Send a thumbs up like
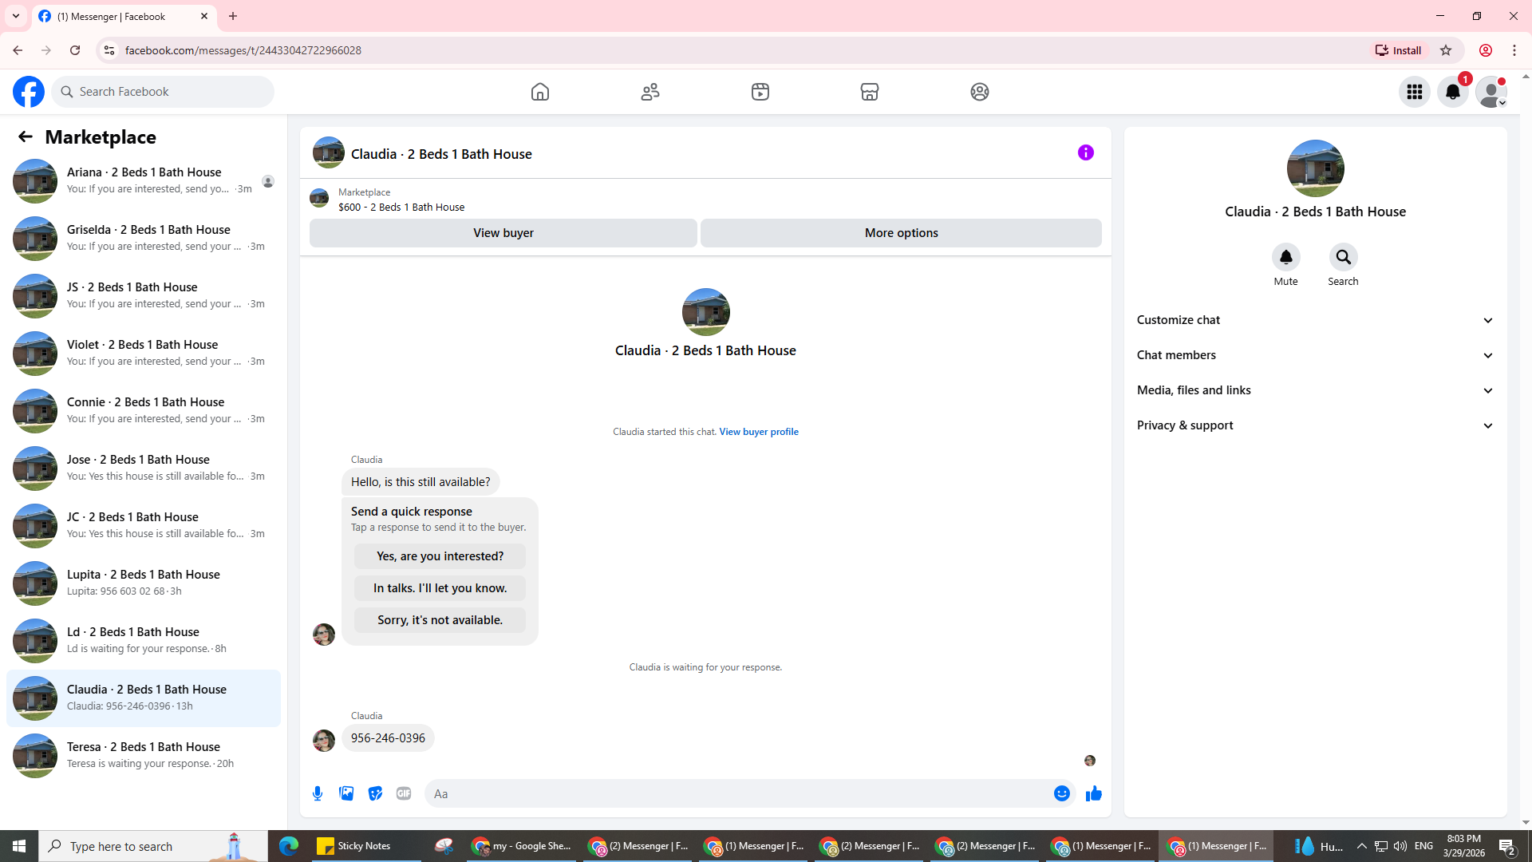Viewport: 1532px width, 862px height. tap(1094, 793)
